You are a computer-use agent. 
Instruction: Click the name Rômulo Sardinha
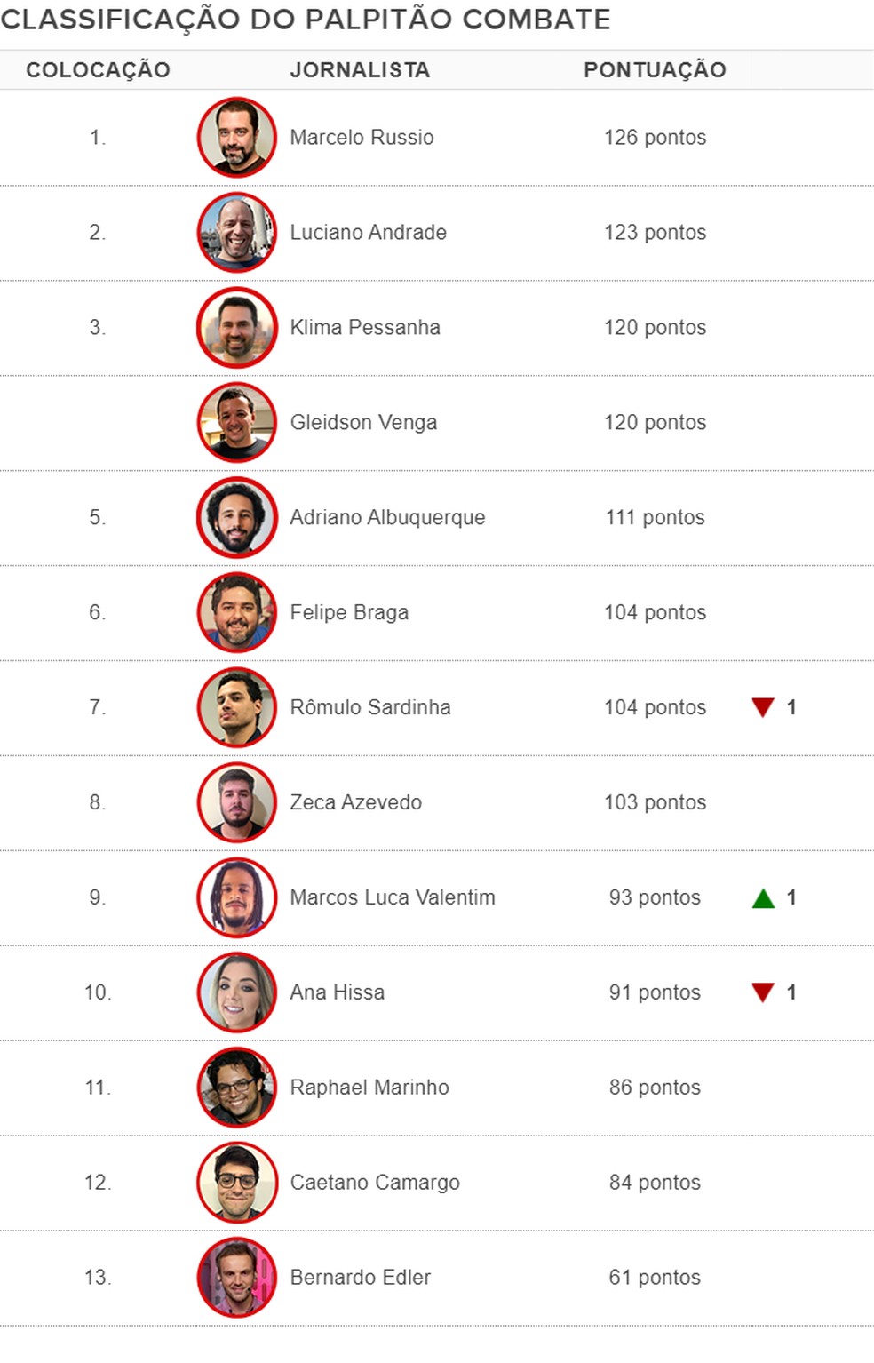click(370, 707)
